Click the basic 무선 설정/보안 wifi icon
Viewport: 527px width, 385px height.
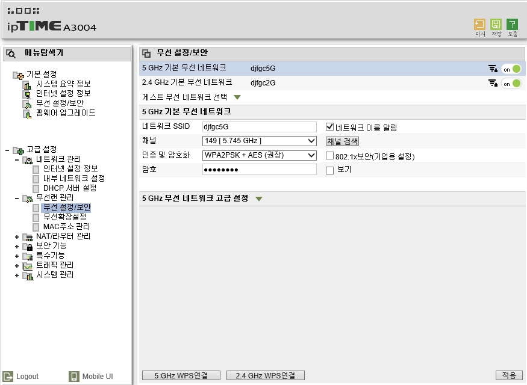coord(27,105)
